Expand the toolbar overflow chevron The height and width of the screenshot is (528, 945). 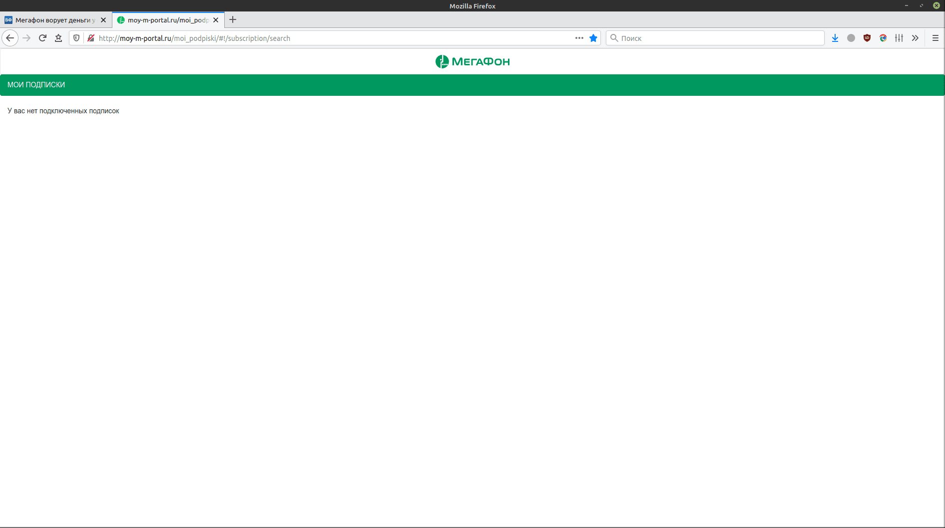915,38
